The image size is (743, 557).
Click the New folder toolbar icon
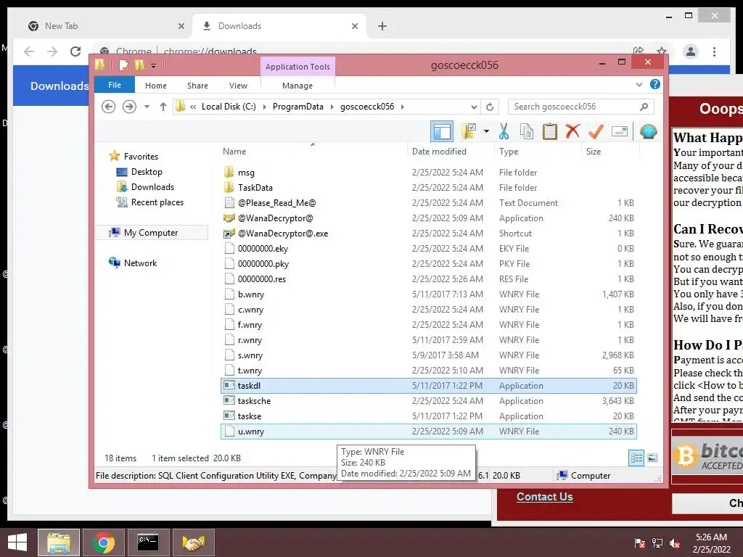(469, 131)
